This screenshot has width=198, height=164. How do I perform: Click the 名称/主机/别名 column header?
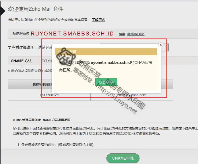pos(42,84)
